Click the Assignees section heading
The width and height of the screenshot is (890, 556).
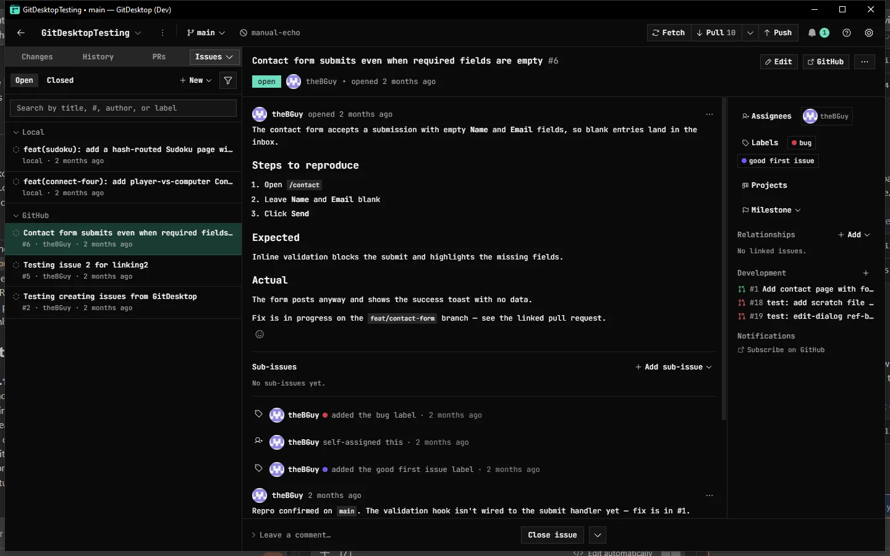point(766,116)
